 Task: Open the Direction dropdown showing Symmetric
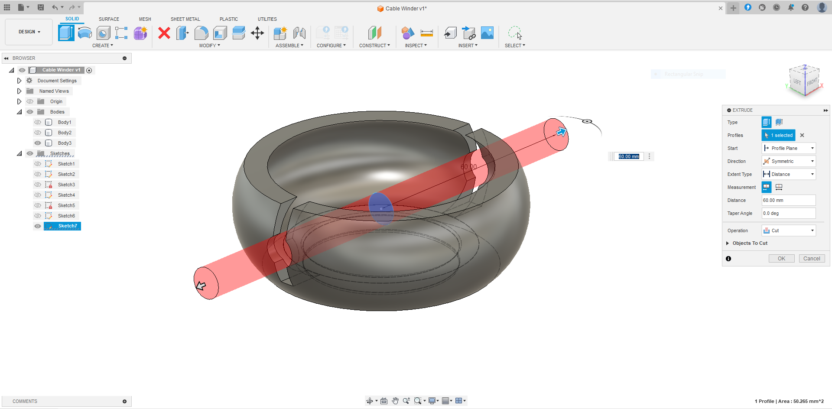(x=789, y=161)
